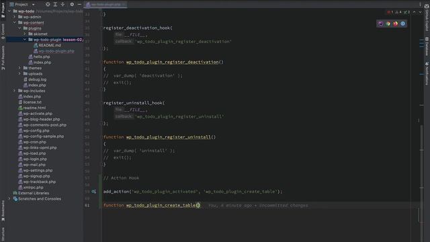
Task: Open the Database tool window
Action: [427, 46]
